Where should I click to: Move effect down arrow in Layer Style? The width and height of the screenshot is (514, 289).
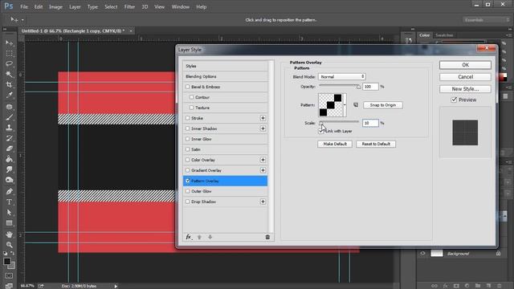[x=210, y=237]
